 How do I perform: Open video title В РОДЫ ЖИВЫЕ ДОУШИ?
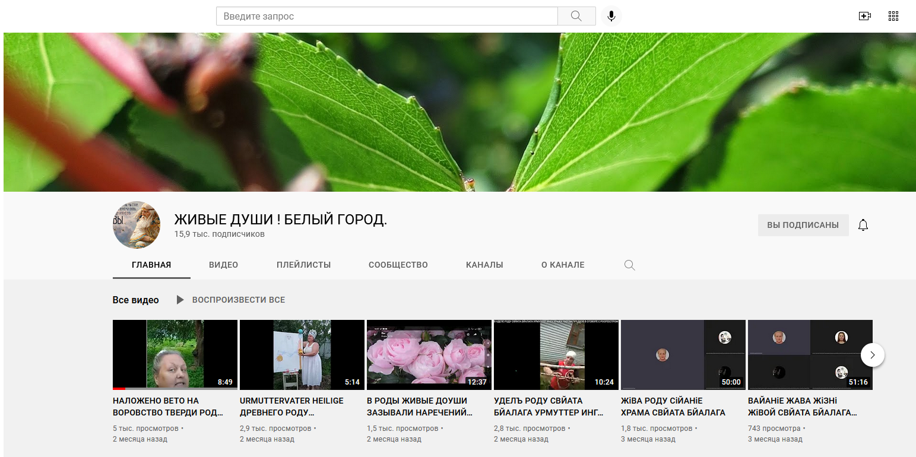420,407
